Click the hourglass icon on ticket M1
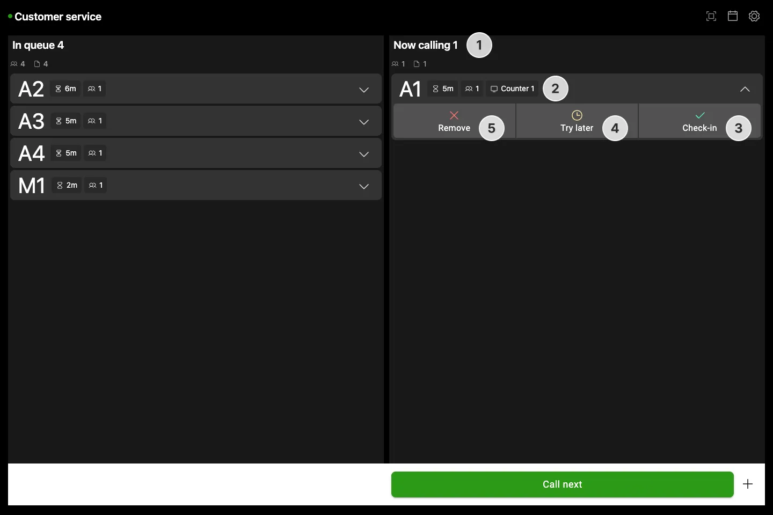 pyautogui.click(x=60, y=186)
